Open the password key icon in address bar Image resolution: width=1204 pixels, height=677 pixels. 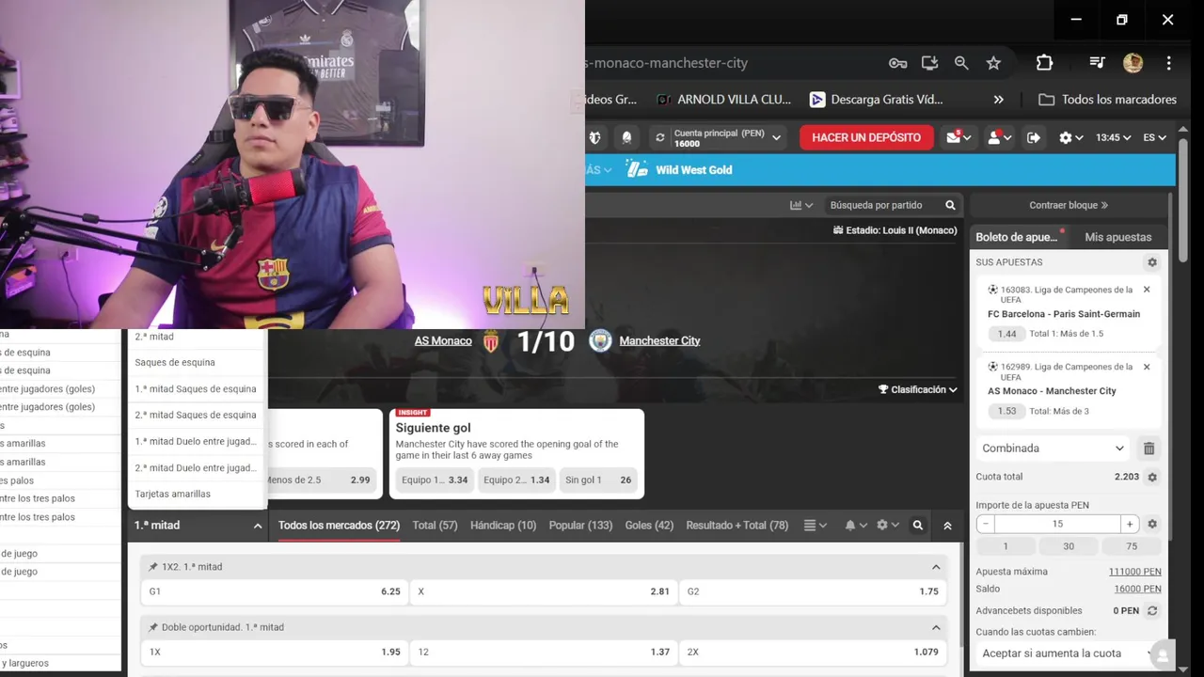(898, 63)
